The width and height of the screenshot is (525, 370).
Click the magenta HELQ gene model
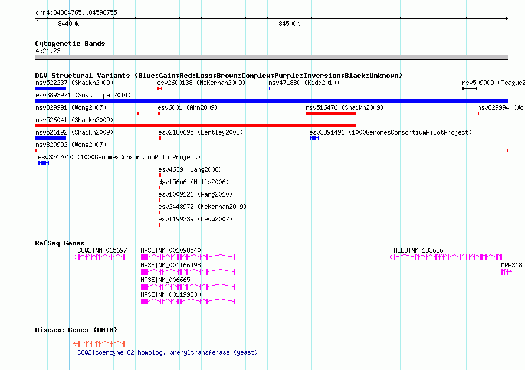[x=445, y=257]
